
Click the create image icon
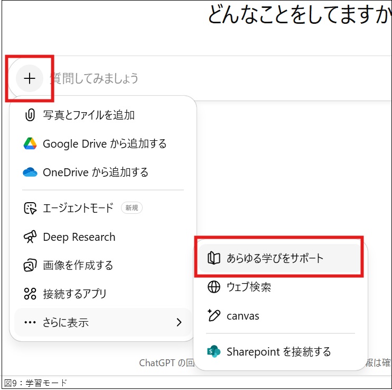tap(30, 265)
